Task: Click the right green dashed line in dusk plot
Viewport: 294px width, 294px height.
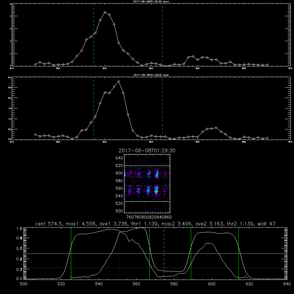Action: [162, 108]
